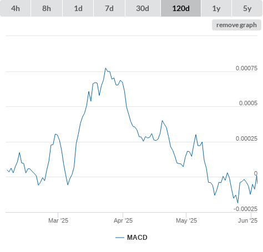This screenshot has height=252, width=263.
Task: Show the 5y time range
Action: click(x=247, y=8)
